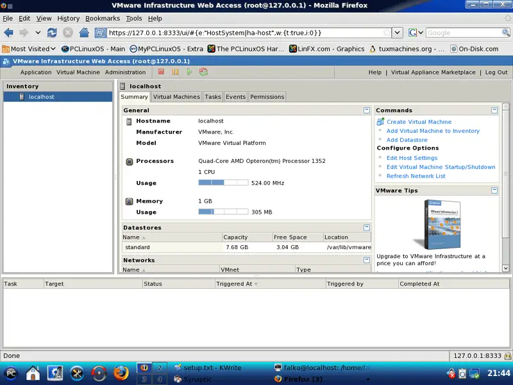Open the Virtual Machine menu
The width and height of the screenshot is (513, 385).
tap(78, 73)
